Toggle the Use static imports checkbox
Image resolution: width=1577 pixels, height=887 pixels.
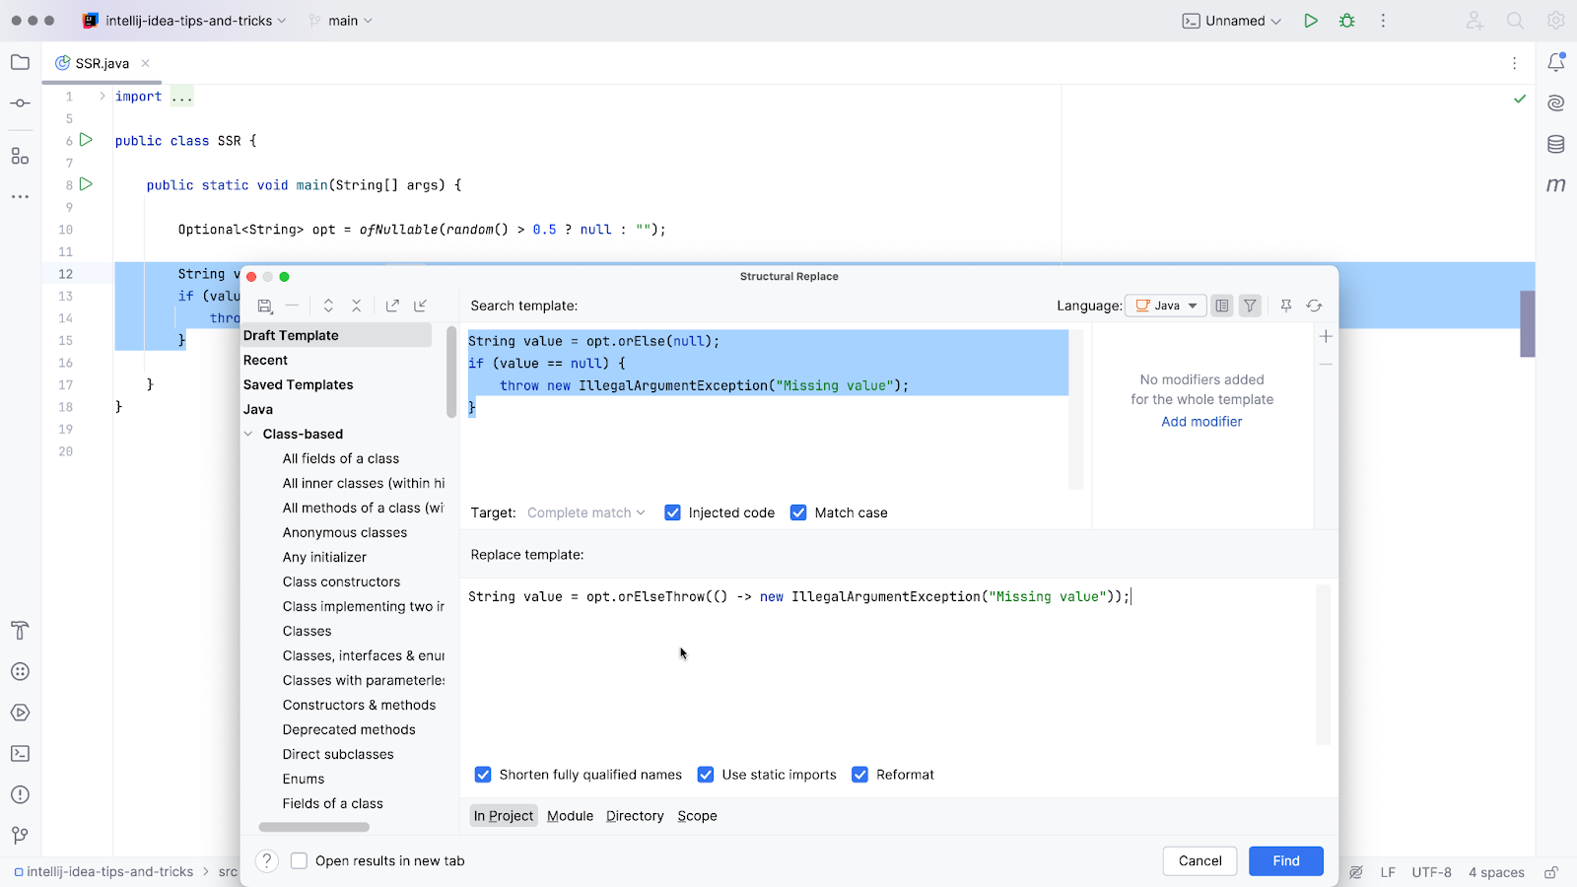point(706,775)
